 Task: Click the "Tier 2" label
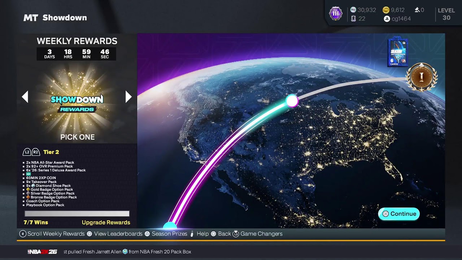51,152
